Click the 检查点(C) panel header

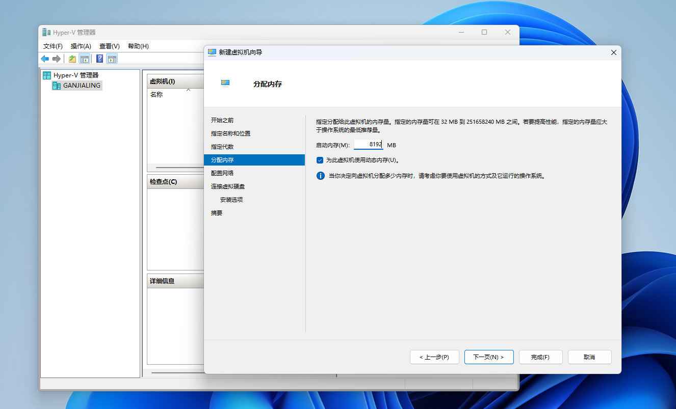click(x=176, y=182)
